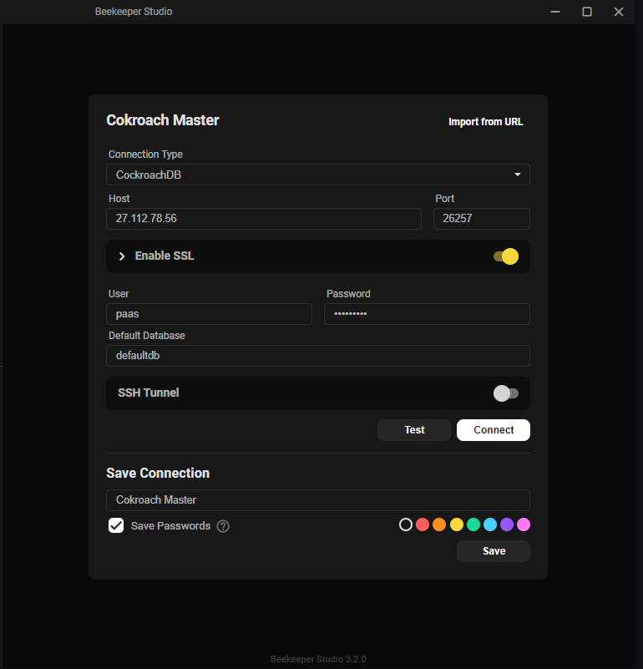Click the Default Database field

(318, 356)
